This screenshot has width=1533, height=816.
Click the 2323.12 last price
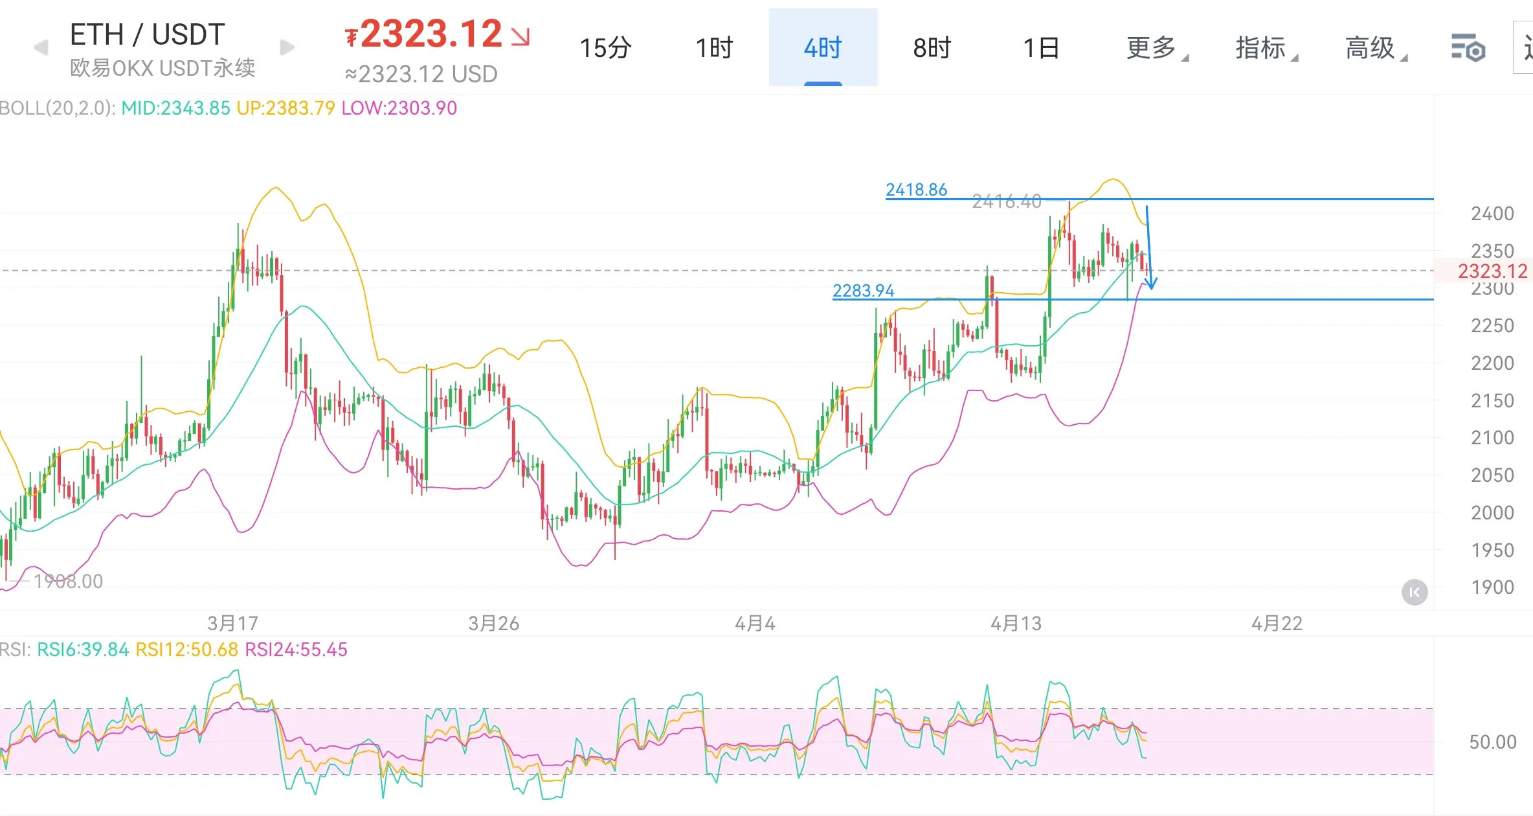click(431, 34)
